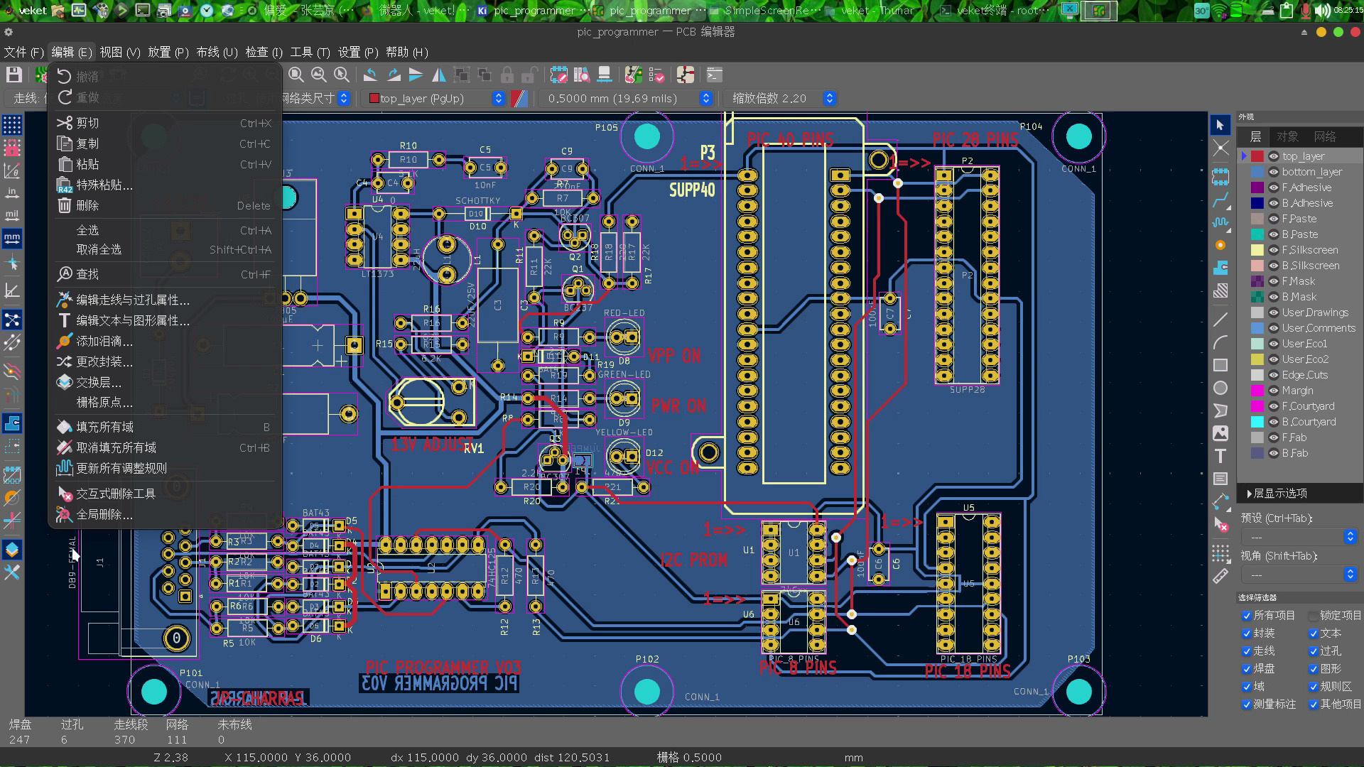This screenshot has height=767, width=1364.
Task: Open the scripting console icon
Action: click(714, 75)
